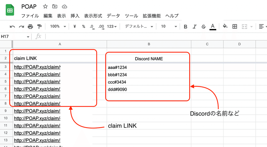Open the ツール menu
The image size is (267, 147).
point(131,16)
